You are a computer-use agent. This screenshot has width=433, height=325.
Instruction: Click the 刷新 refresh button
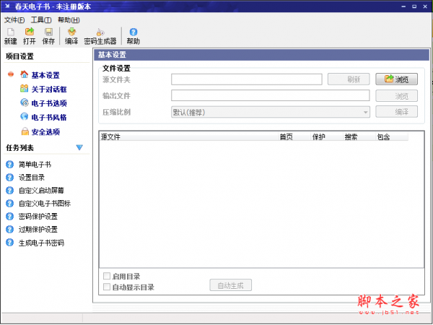pos(349,79)
